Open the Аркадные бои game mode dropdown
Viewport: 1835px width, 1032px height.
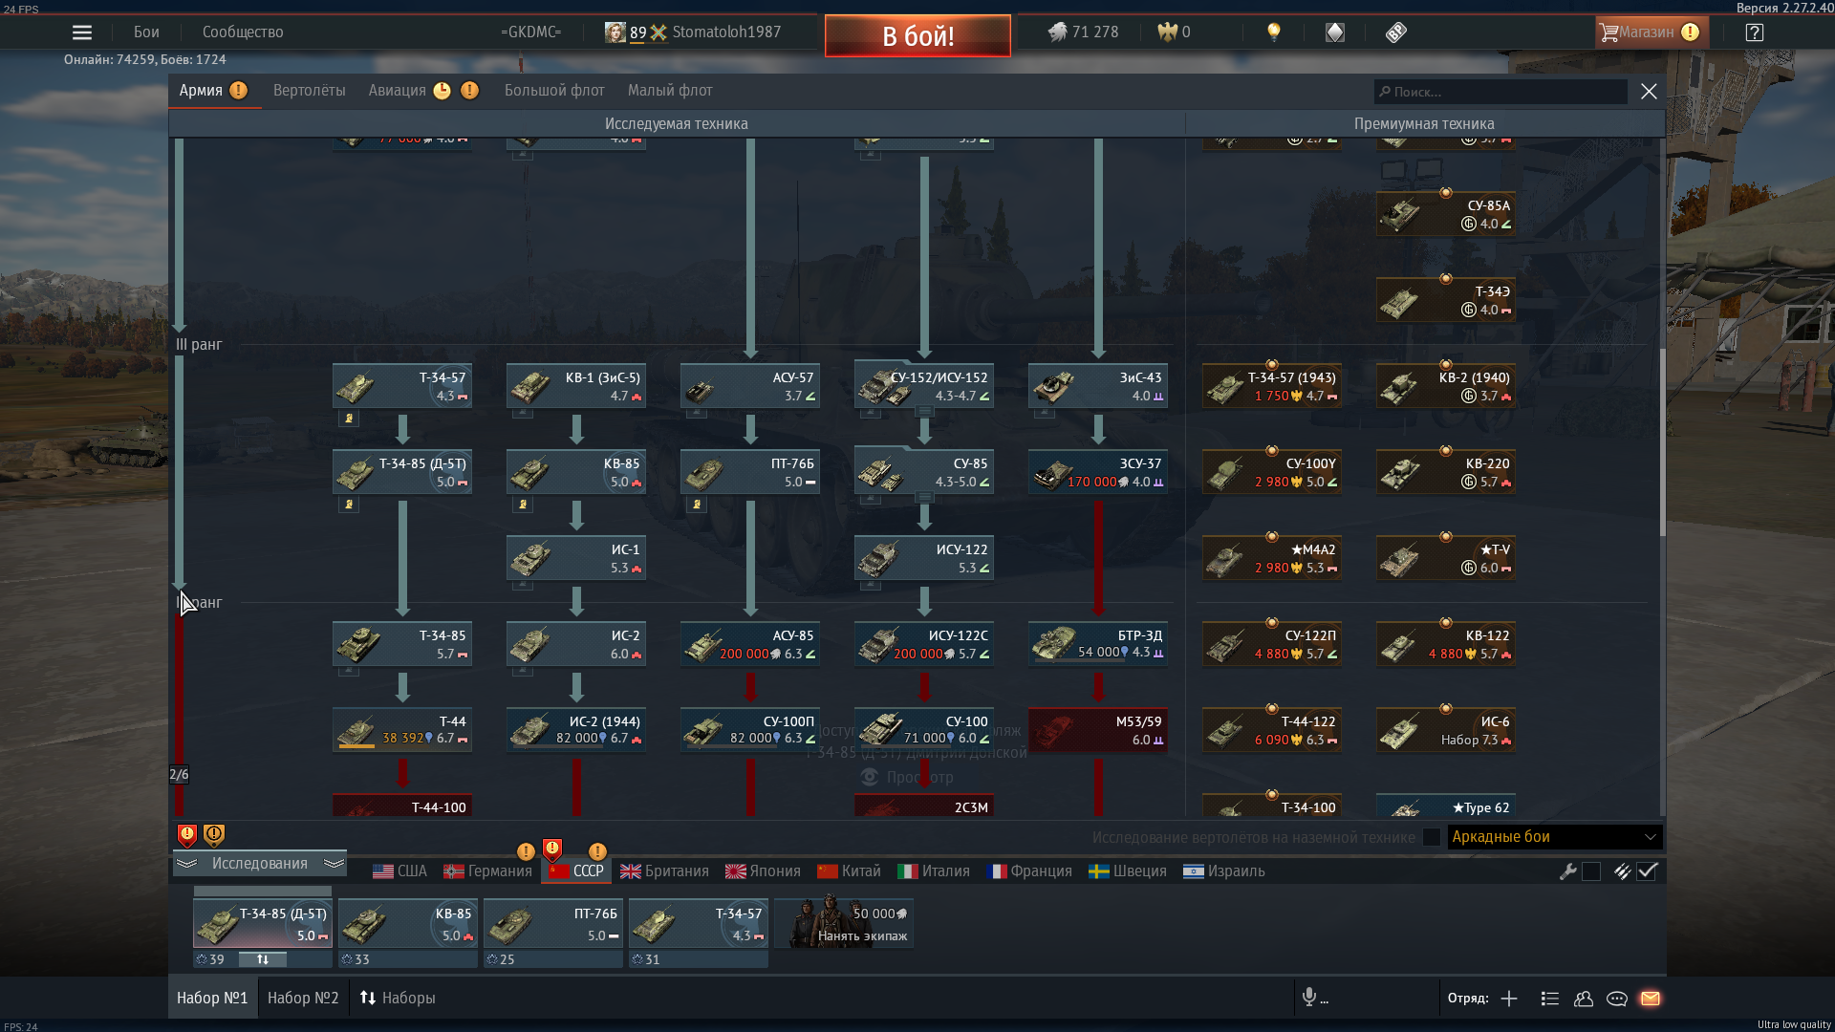click(x=1555, y=837)
